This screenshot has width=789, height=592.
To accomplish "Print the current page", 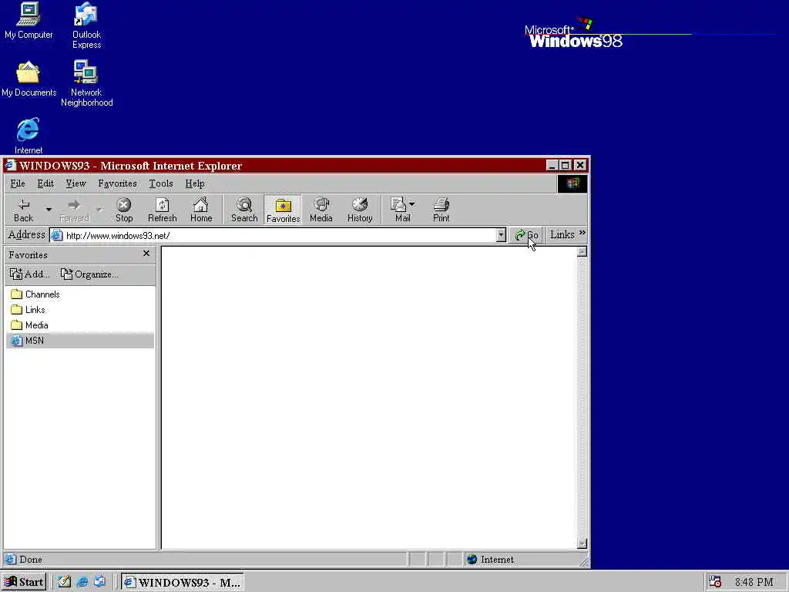I will [x=441, y=210].
